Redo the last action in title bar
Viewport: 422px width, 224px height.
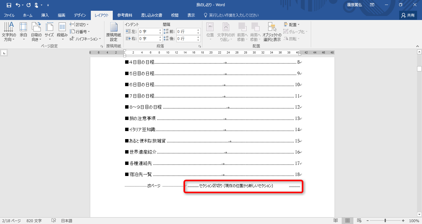point(29,5)
